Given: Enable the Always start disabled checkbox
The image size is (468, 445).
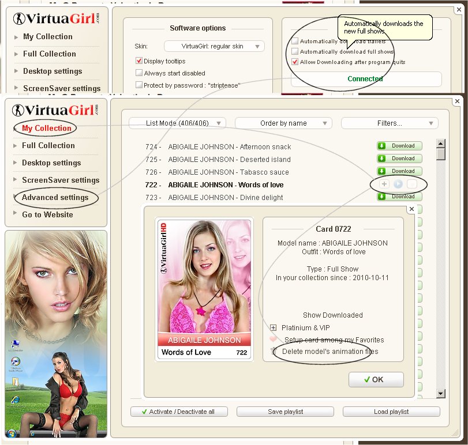Looking at the screenshot, I should pos(139,73).
